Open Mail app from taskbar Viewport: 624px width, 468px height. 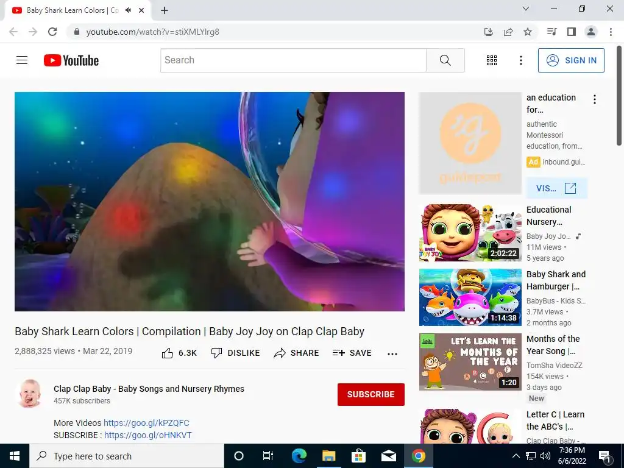pyautogui.click(x=389, y=456)
